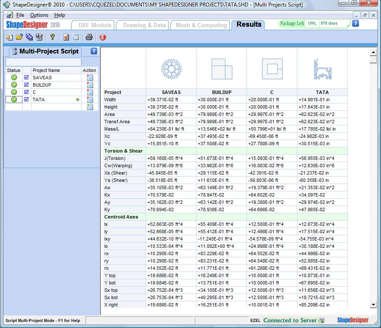Open the File menu
This screenshot has height=328, width=381.
(20, 15)
